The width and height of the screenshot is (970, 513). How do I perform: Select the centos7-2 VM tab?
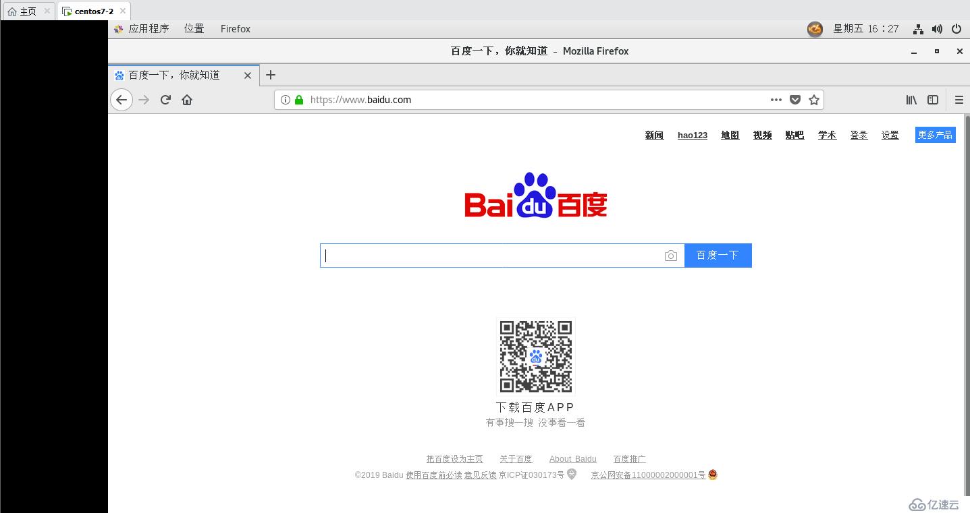(x=94, y=11)
